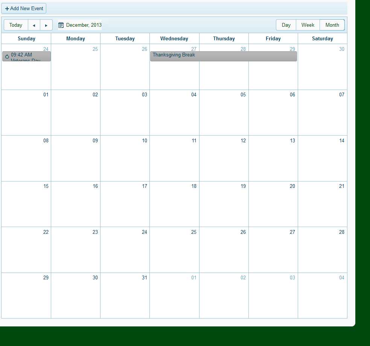370x346 pixels.
Task: Go to the previous month with the left arrow
Action: click(34, 25)
